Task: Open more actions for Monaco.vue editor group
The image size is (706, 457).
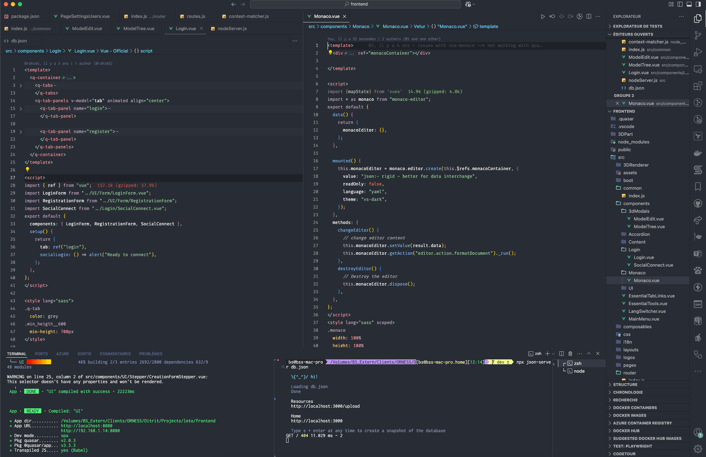Action: pyautogui.click(x=598, y=16)
